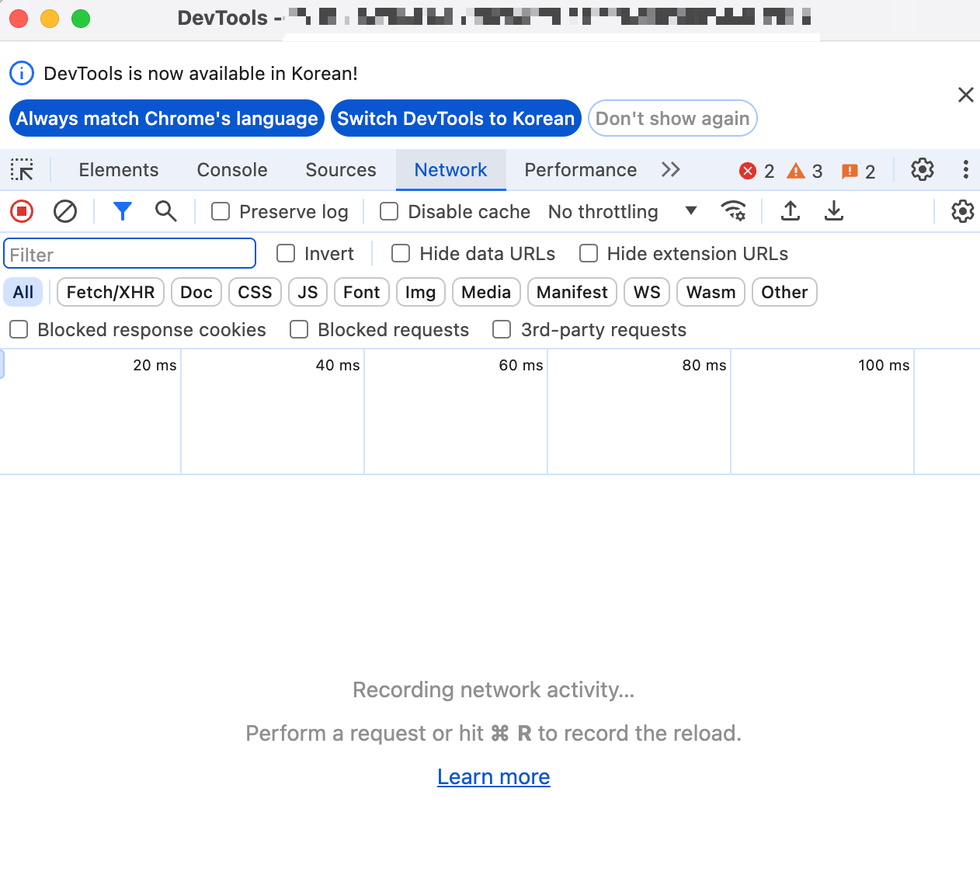Screen dimensions: 980x896
Task: Click the orange warning count indicator
Action: [x=805, y=171]
